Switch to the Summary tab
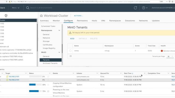Image resolution: width=175 pixels, height=98 pixels. (44, 21)
